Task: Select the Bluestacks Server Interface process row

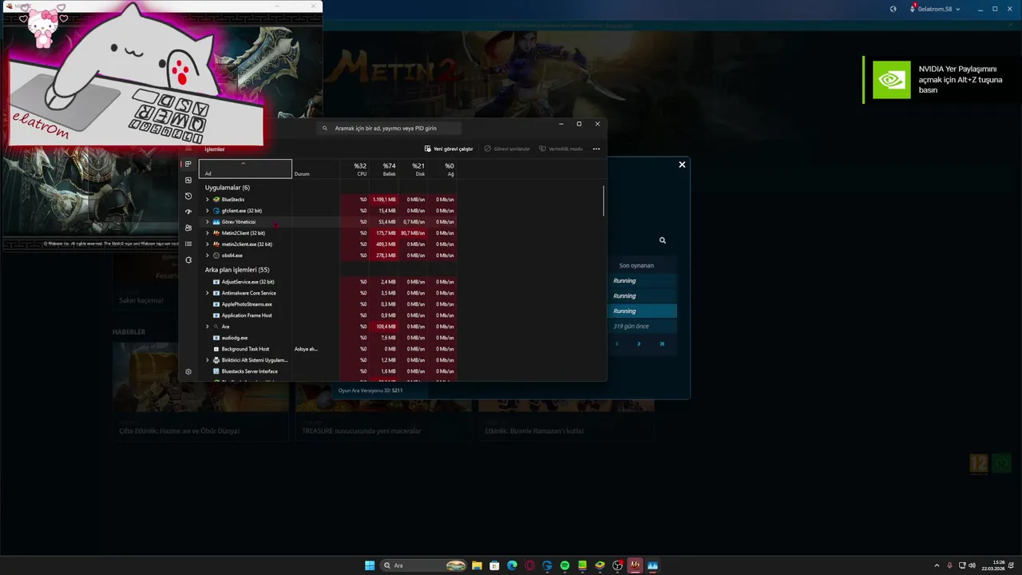Action: click(327, 371)
